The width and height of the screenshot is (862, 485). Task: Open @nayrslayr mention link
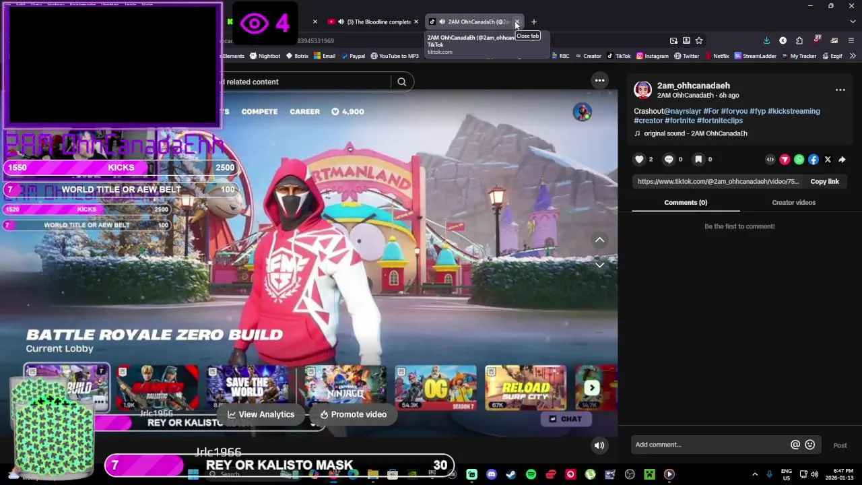682,111
